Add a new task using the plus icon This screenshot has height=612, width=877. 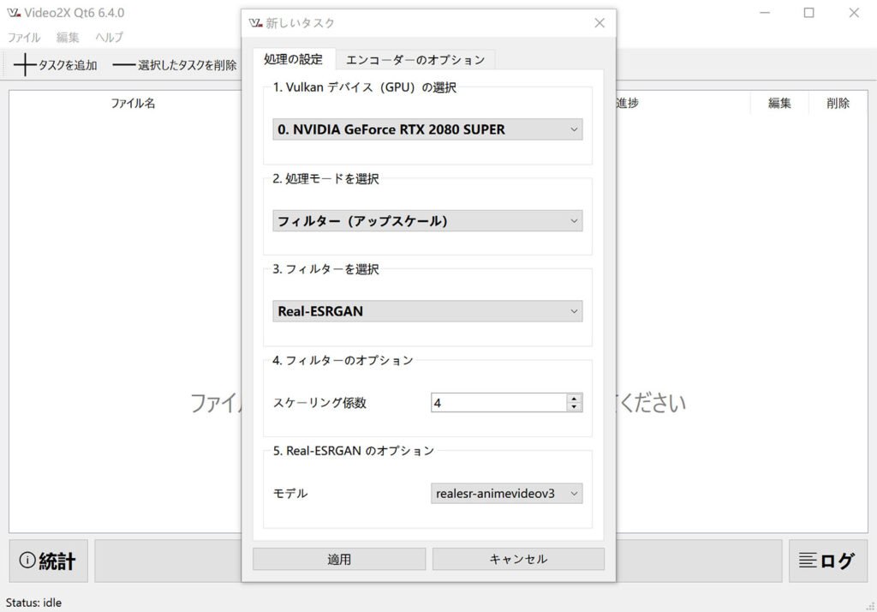[25, 65]
